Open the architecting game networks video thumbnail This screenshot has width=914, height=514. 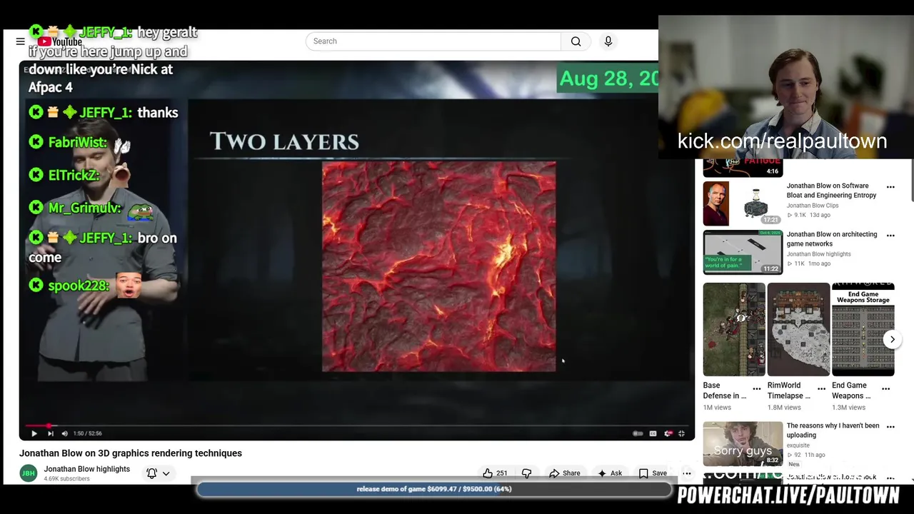[743, 252]
